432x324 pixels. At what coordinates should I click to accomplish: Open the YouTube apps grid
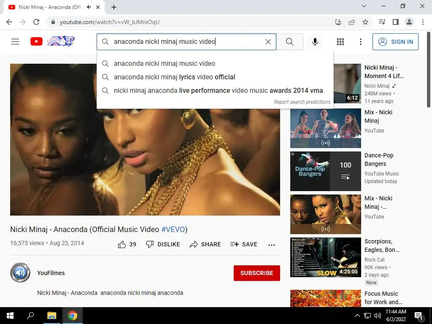[x=340, y=42]
